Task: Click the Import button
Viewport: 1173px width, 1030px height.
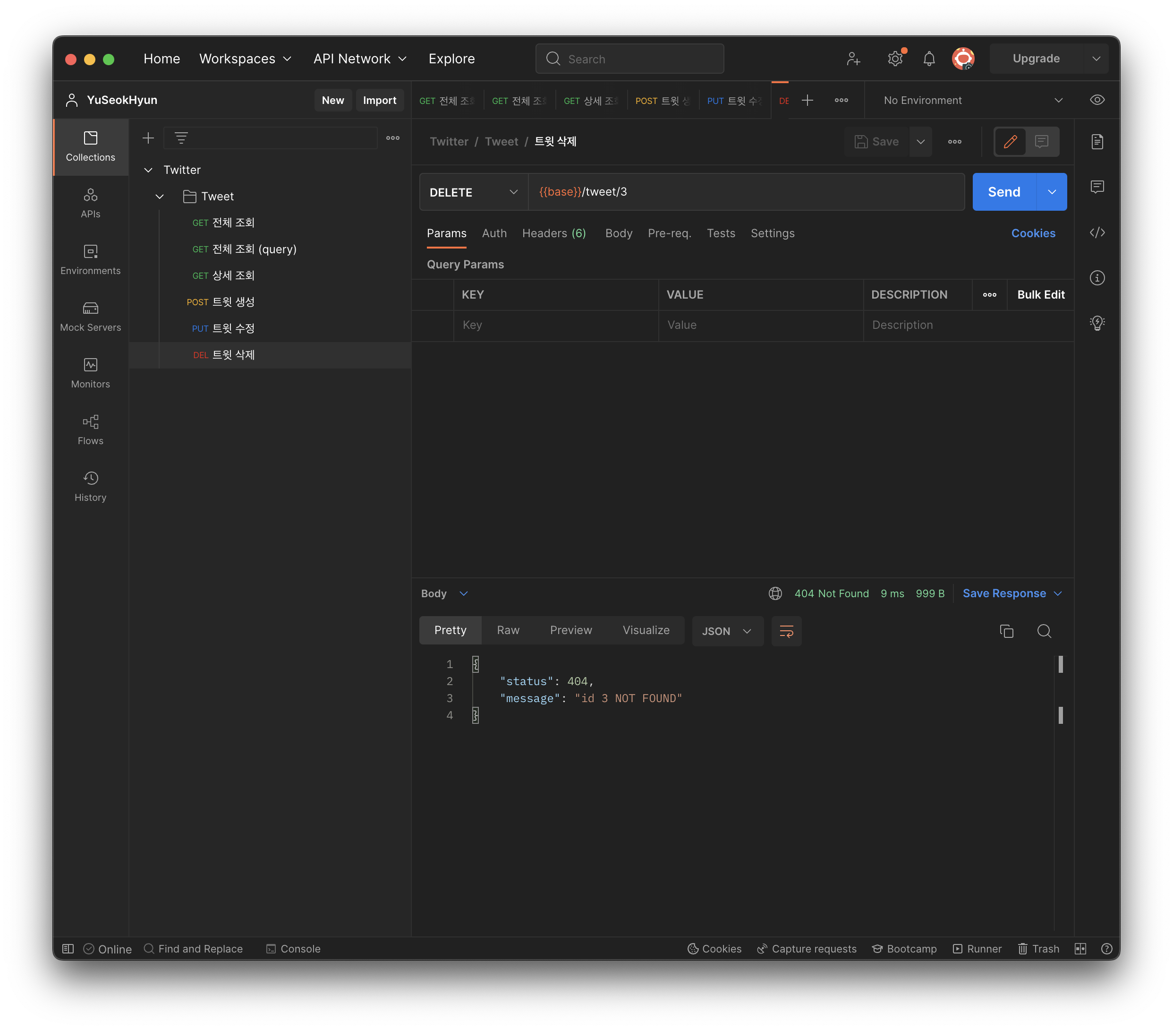Action: tap(379, 100)
